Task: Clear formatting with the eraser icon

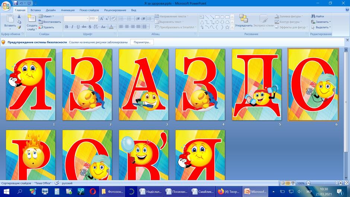Action: pyautogui.click(x=114, y=19)
